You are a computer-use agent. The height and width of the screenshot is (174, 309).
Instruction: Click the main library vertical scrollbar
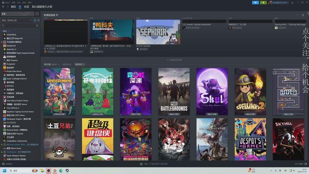point(308,14)
